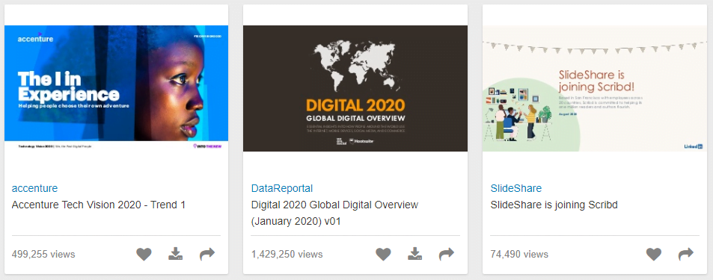
Task: Like the Digital 2020 Global Overview slideshow
Action: (383, 254)
